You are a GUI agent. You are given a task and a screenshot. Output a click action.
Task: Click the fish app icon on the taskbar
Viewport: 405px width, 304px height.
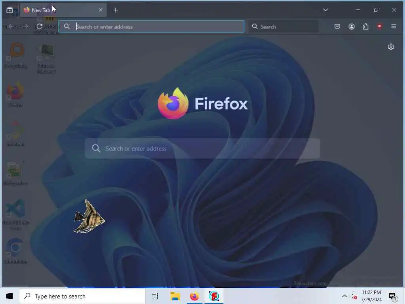214,296
